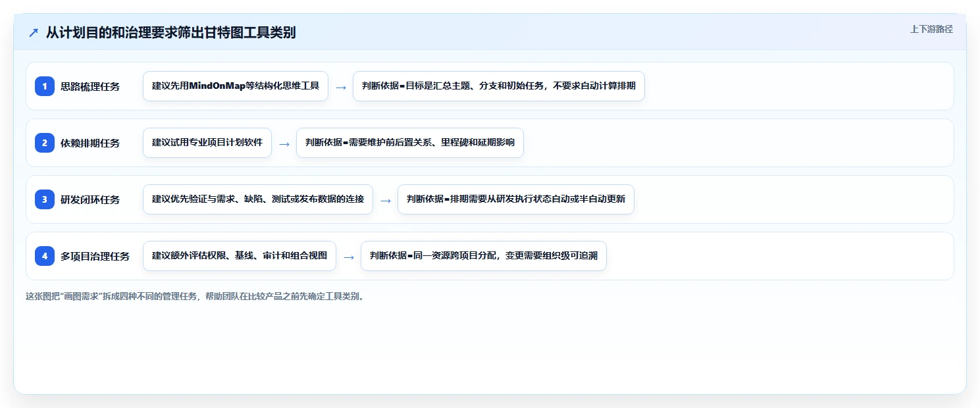Click the footer caption starting 这张图把
The height and width of the screenshot is (408, 980).
195,296
